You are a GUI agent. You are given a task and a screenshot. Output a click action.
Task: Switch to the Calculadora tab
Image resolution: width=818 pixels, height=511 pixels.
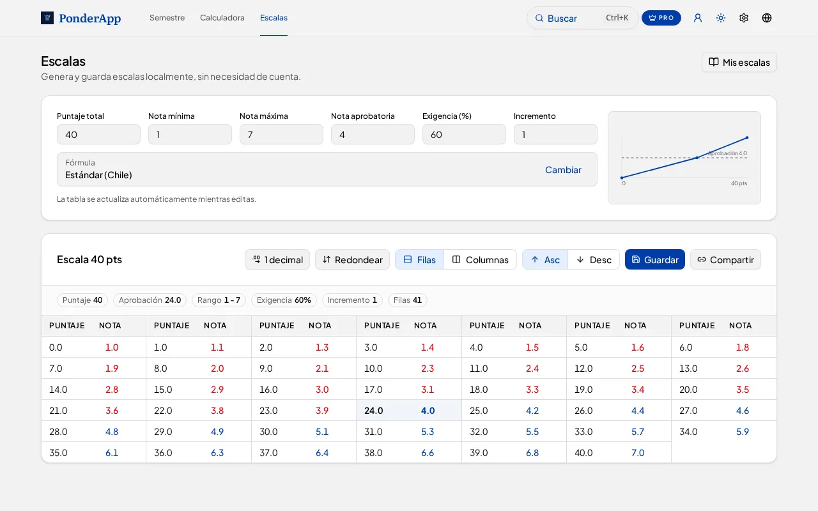coord(222,18)
